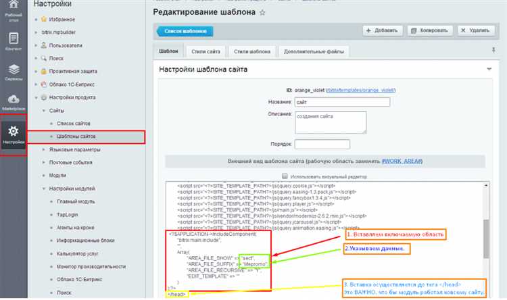Screen dimensions: 507x300
Task: Select Список сайтов in the tree
Action: pos(74,124)
